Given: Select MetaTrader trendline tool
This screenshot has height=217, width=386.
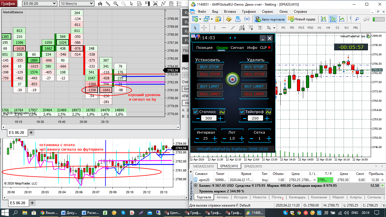Looking at the screenshot, I should pos(233,28).
